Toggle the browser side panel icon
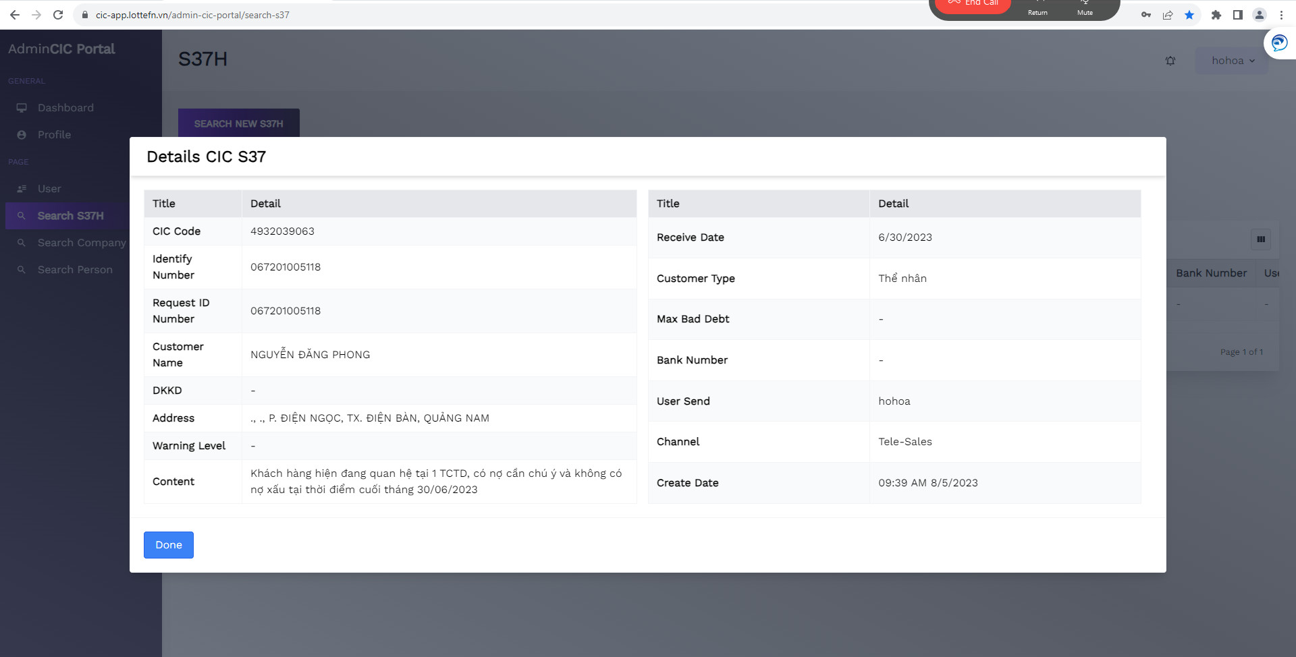 1238,15
